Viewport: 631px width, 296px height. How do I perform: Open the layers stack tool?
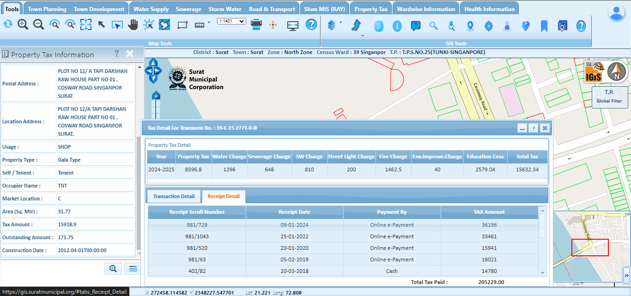[x=332, y=25]
